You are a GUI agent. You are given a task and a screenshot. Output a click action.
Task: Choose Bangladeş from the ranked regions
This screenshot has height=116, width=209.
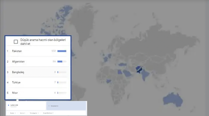pos(38,72)
